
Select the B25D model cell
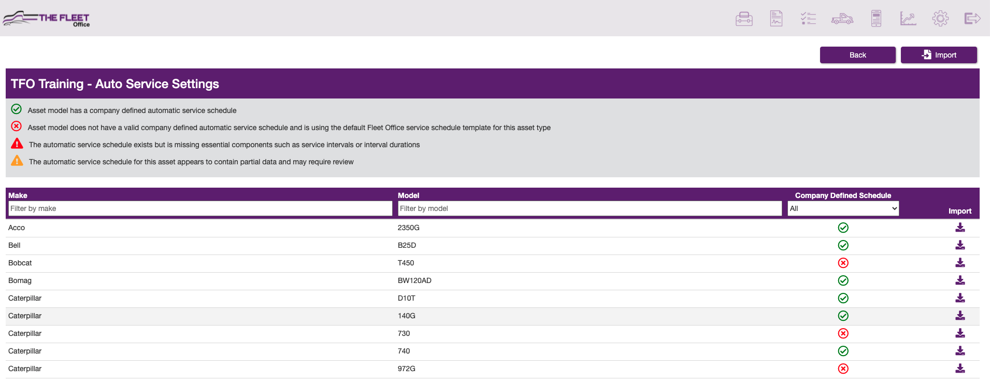(x=407, y=245)
